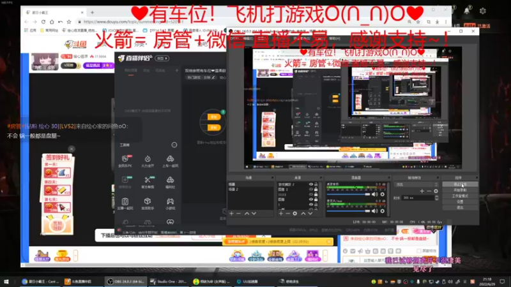Toggle lock on 图像 source
The width and height of the screenshot is (511, 287).
316,200
